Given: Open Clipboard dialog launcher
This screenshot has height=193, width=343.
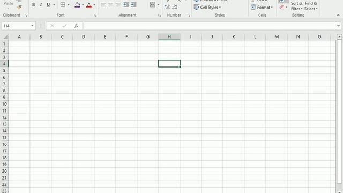Looking at the screenshot, I should [x=26, y=15].
